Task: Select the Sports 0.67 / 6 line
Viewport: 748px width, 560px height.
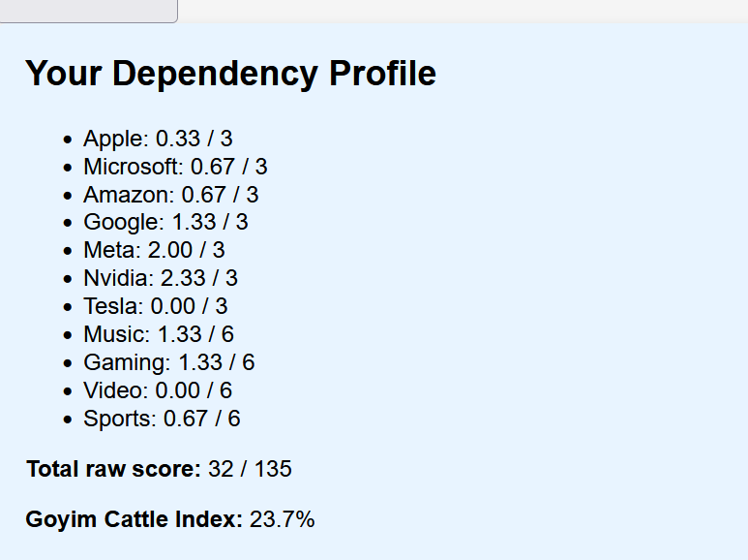Action: 162,419
